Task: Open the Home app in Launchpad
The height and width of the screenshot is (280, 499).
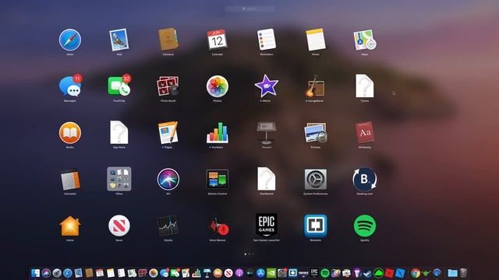Action: [x=70, y=226]
